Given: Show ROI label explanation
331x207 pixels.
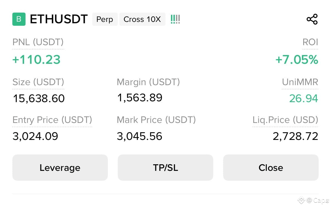Looking at the screenshot, I should point(310,42).
